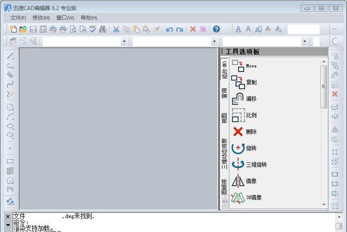347x232 pixels.
Task: Select the Freehand sketch pencil tool
Action: tap(10, 94)
